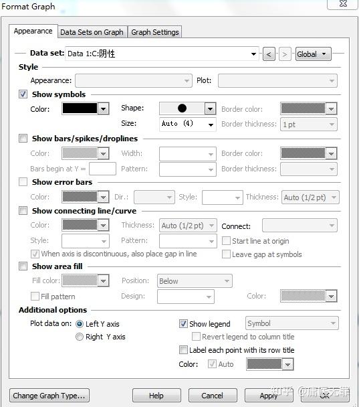359x407 pixels.
Task: Click the Change Graph Type button
Action: (49, 396)
